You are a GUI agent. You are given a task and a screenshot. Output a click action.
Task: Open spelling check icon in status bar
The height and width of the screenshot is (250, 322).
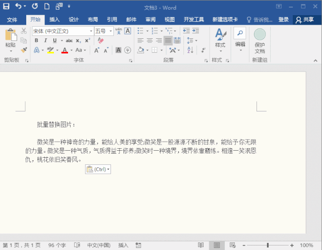click(77, 245)
